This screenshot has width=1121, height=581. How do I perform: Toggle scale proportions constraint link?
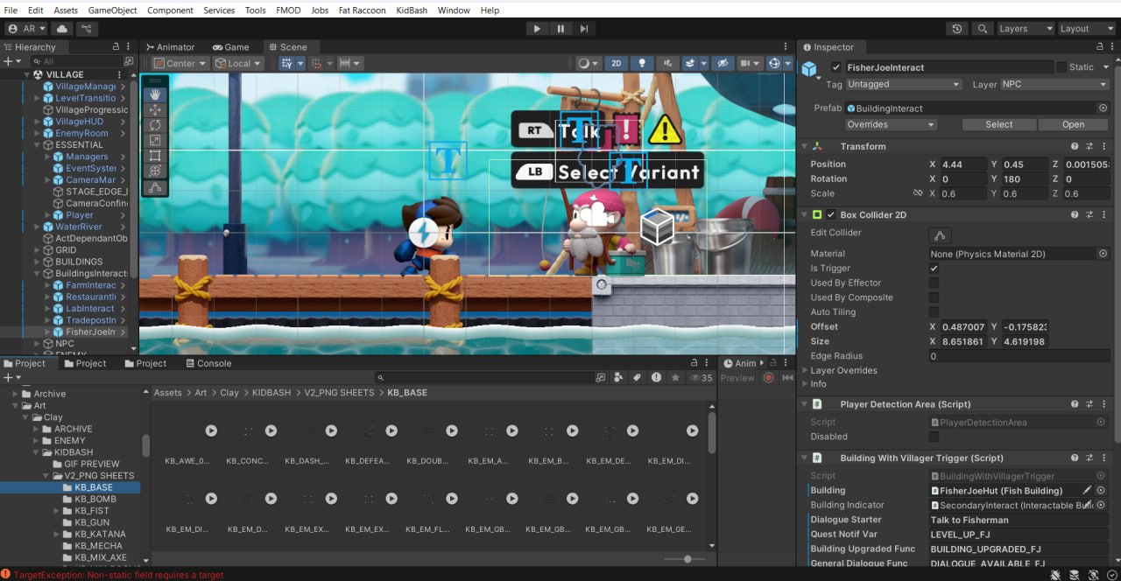click(x=918, y=193)
